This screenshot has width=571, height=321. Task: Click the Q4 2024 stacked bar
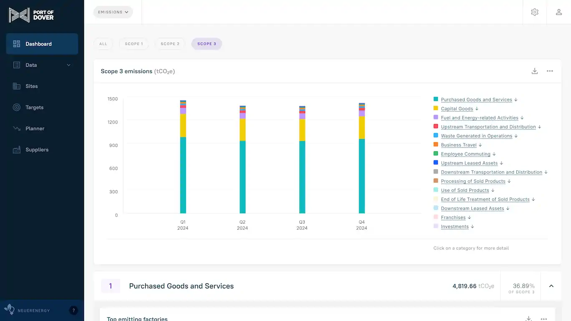click(362, 158)
